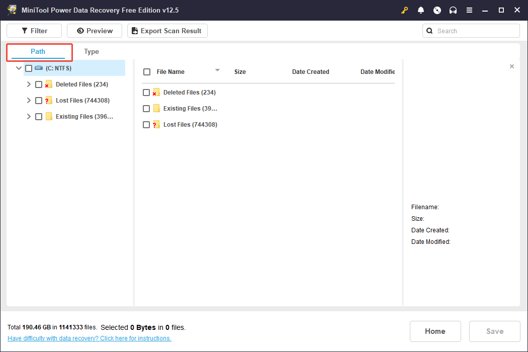Screen dimensions: 528x352
Task: Toggle the select-all checkbox beside File Name
Action: (x=147, y=72)
